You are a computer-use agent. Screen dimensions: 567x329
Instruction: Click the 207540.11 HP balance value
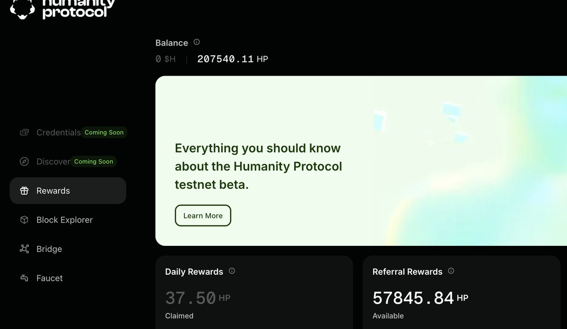(233, 59)
